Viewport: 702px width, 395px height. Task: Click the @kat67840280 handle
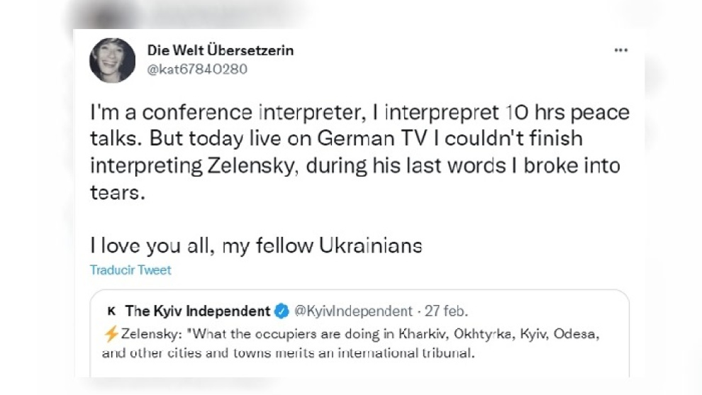[197, 69]
